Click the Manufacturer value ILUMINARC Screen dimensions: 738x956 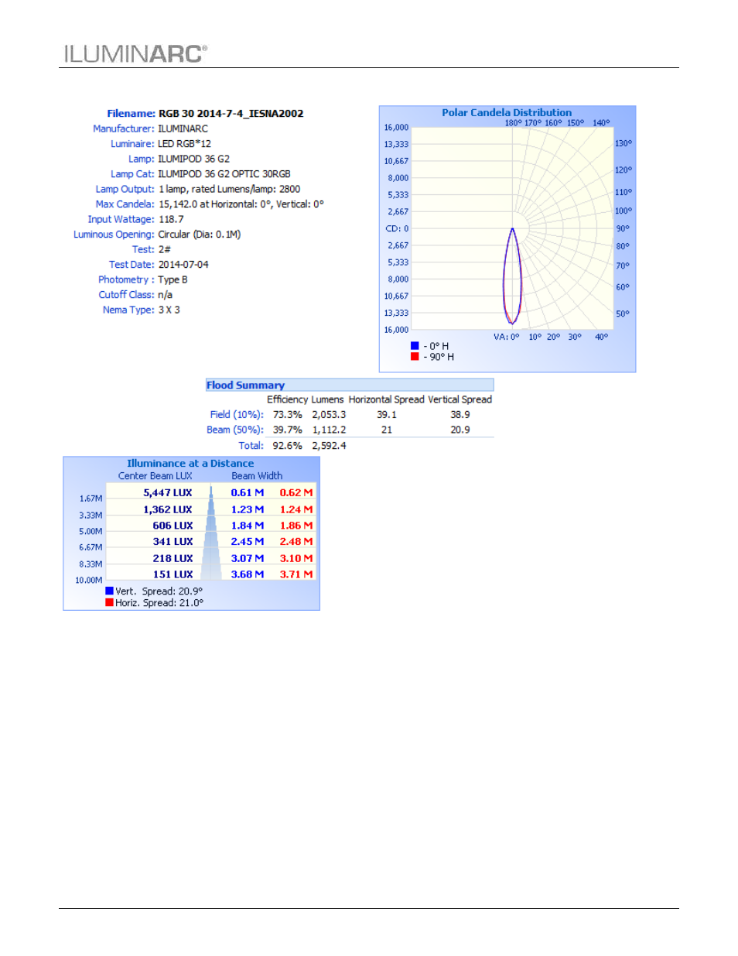pos(183,128)
